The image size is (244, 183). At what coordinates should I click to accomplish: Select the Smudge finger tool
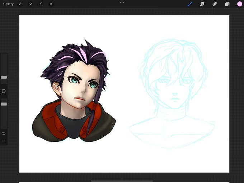(202, 4)
